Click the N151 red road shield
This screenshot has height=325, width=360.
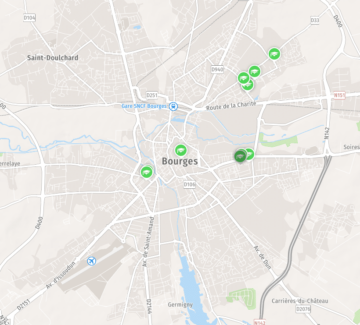pos(339,95)
